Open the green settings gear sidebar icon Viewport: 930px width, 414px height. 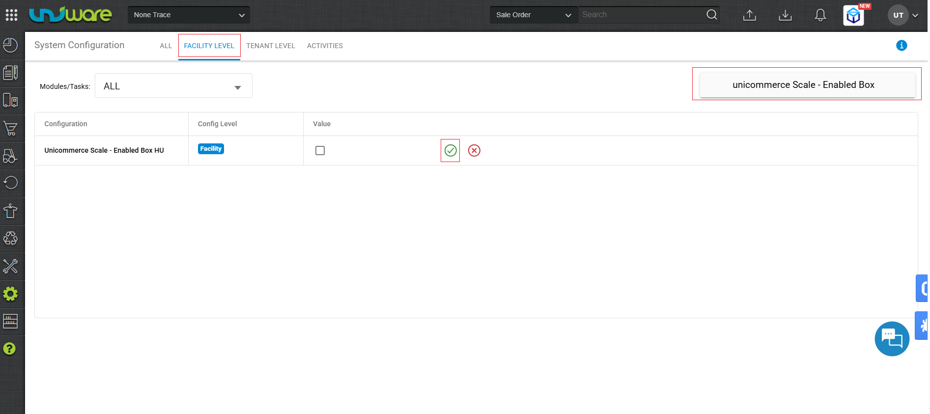tap(10, 294)
